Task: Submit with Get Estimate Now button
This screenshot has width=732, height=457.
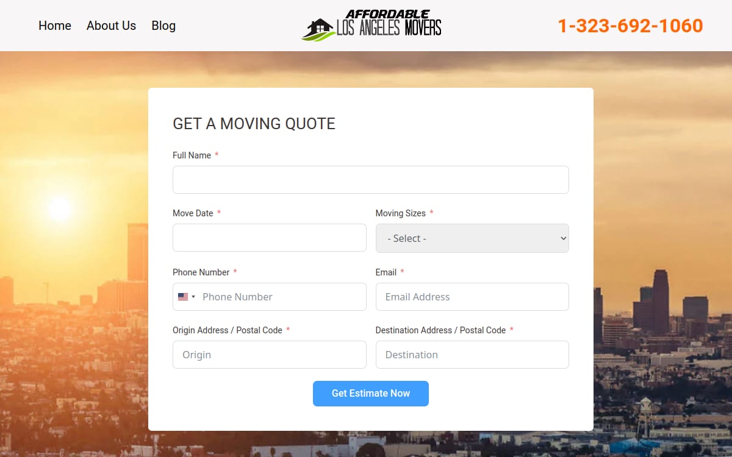Action: pyautogui.click(x=371, y=394)
